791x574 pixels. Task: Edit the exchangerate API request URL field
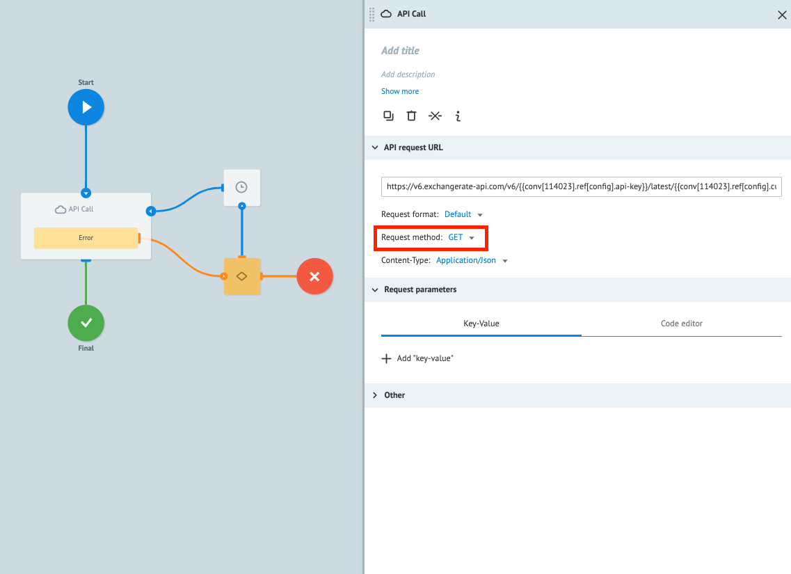(582, 186)
